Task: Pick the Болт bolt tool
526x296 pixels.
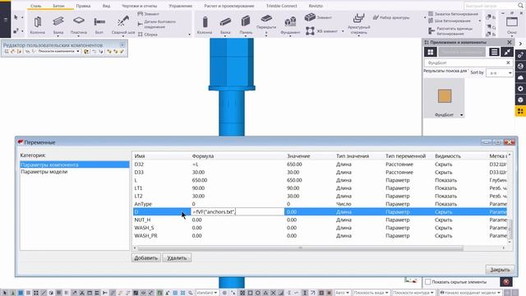Action: point(99,25)
